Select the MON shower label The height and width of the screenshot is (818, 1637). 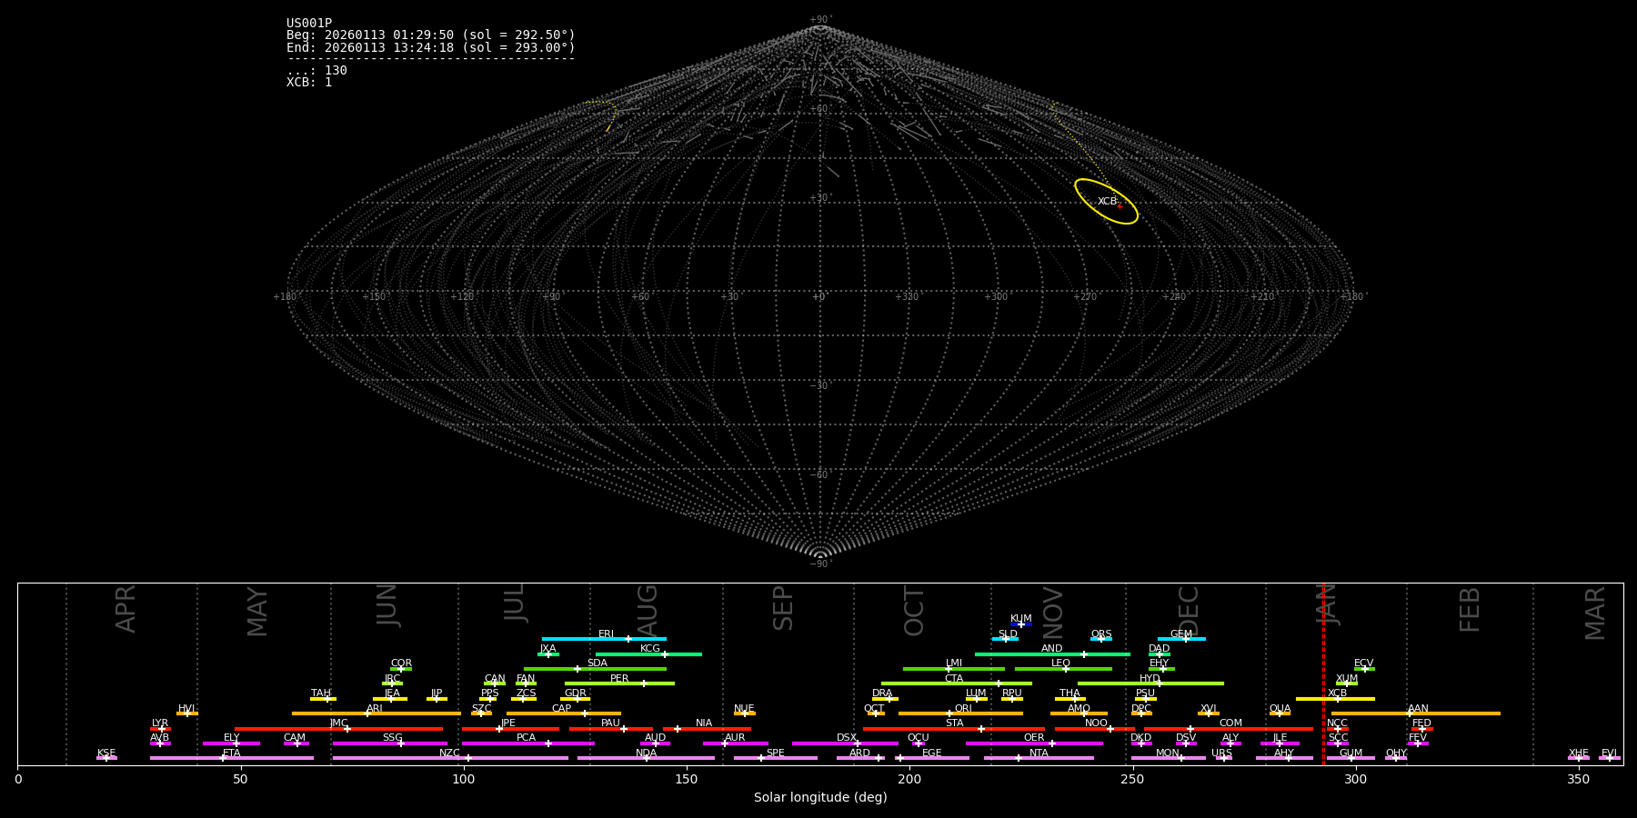click(x=1168, y=753)
